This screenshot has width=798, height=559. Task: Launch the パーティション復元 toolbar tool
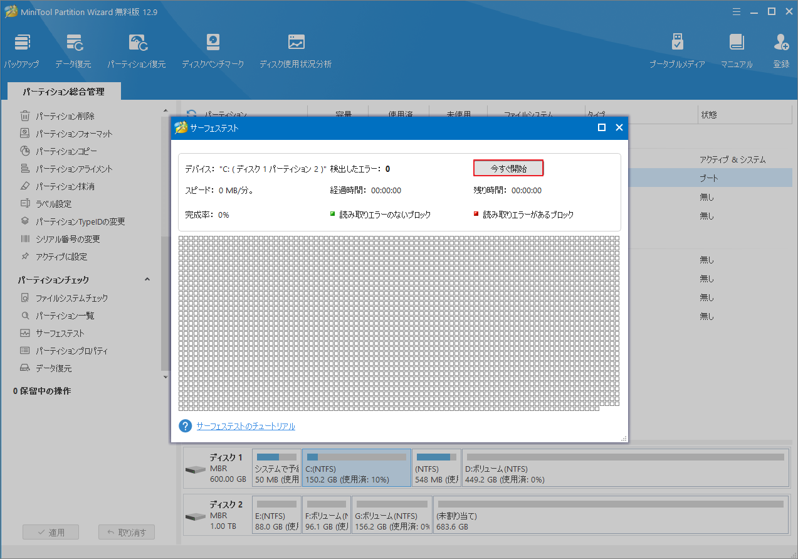coord(136,51)
